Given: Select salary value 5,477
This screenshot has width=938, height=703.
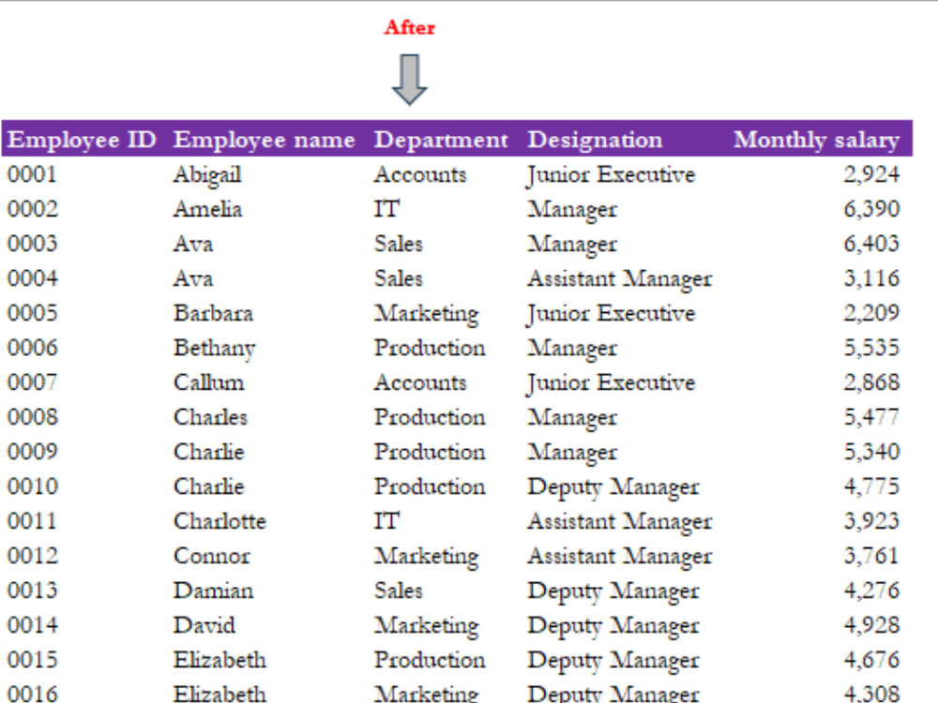Looking at the screenshot, I should pyautogui.click(x=871, y=417).
